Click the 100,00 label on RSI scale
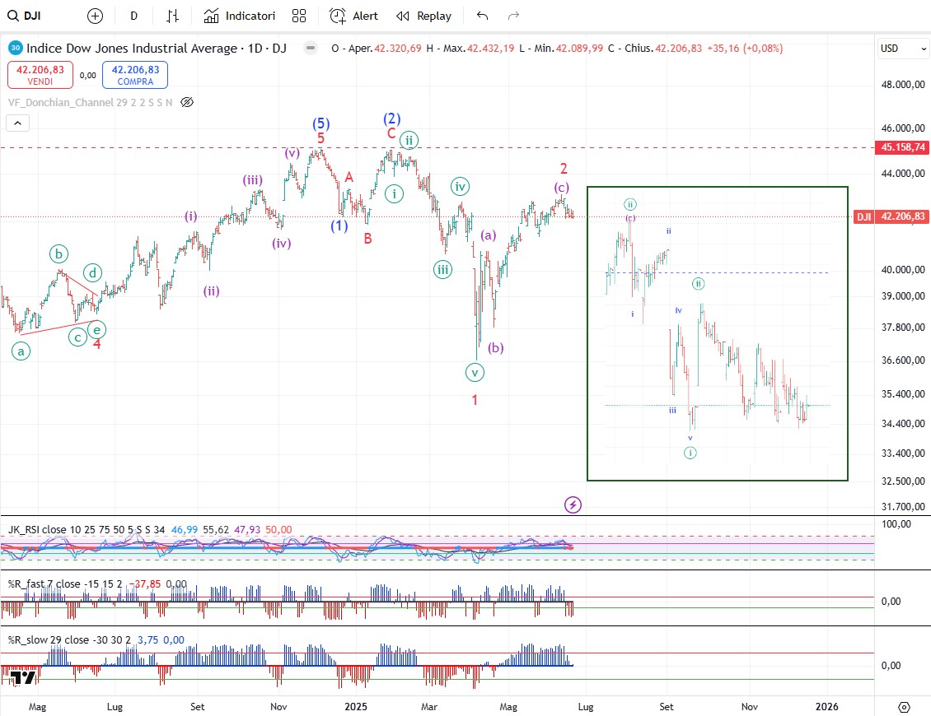 click(896, 523)
